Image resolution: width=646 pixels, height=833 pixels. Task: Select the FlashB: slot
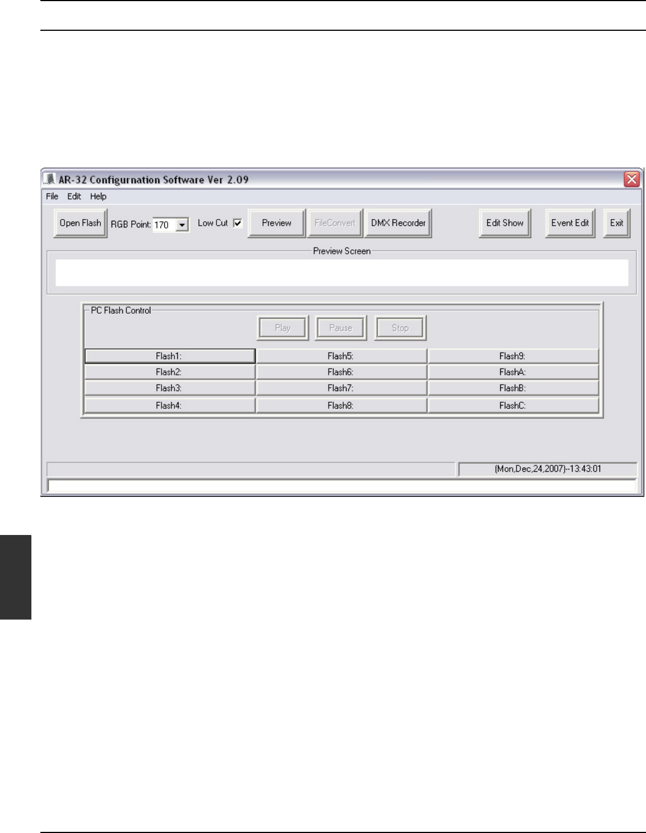513,388
